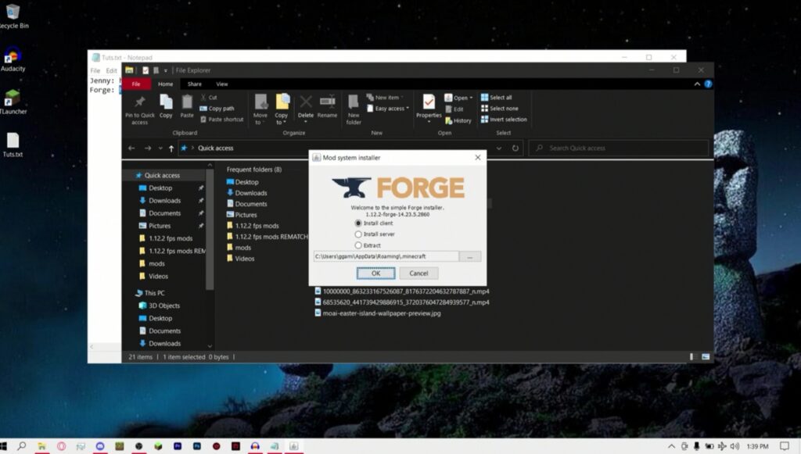Click the Up one level arrow
This screenshot has width=801, height=454.
point(171,148)
